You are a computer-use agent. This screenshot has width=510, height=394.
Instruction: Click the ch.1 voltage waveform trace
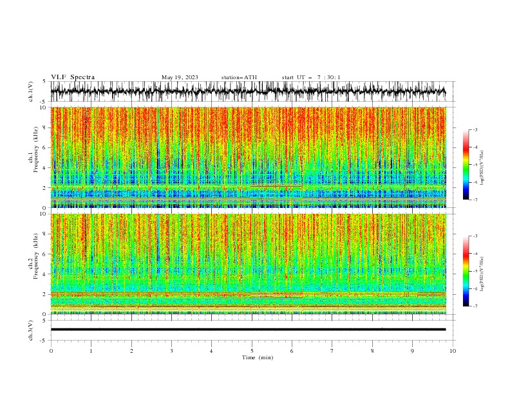click(x=248, y=91)
